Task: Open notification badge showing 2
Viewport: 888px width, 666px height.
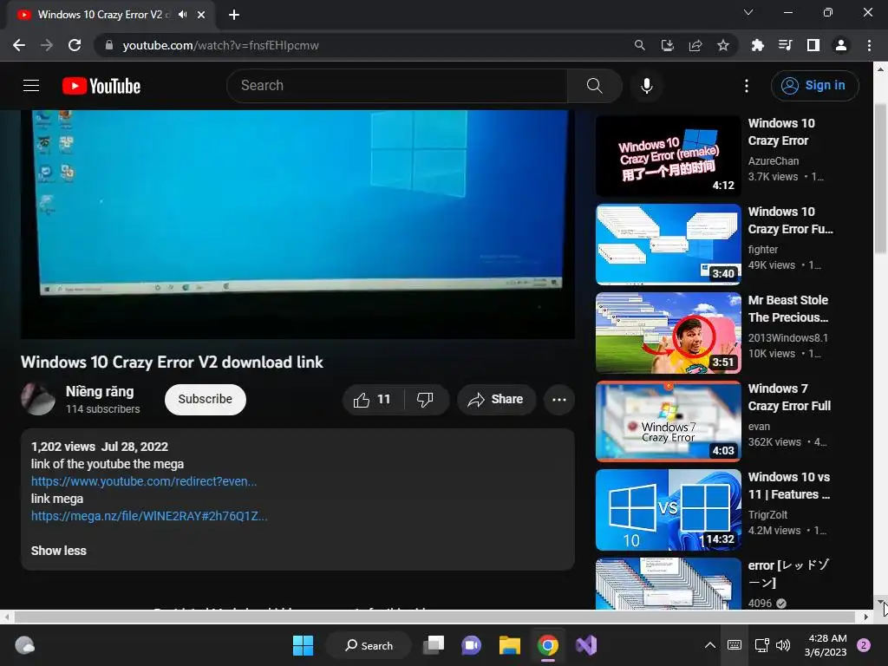Action: click(x=864, y=645)
